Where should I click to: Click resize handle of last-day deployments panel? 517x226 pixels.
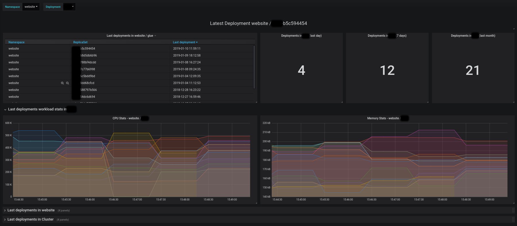coord(342,102)
